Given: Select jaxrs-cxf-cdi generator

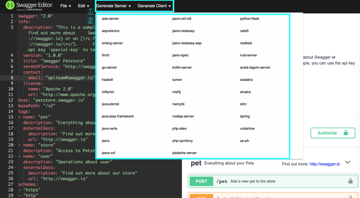Looking at the screenshot, I should (182, 19).
